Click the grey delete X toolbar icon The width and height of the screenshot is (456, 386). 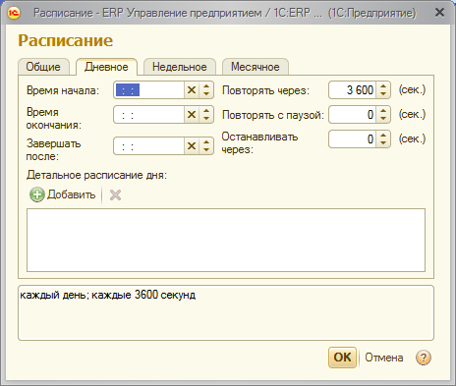(x=115, y=195)
